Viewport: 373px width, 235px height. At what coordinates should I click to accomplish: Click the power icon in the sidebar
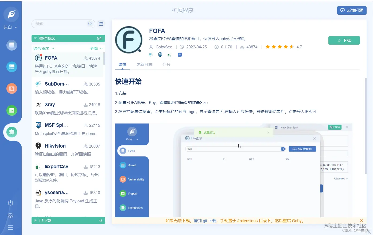click(x=10, y=203)
